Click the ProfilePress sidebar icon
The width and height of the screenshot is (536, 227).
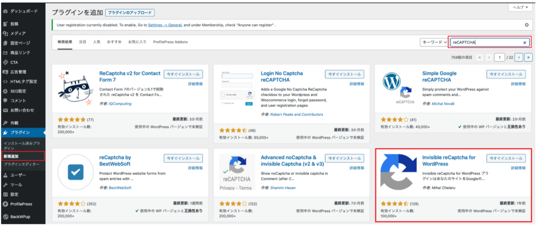click(5, 204)
